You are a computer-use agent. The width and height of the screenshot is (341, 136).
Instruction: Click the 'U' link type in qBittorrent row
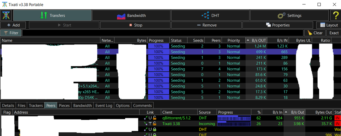pos(150,118)
